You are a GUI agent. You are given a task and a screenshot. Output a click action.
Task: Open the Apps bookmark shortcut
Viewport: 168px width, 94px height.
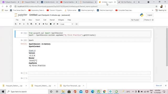point(5,10)
